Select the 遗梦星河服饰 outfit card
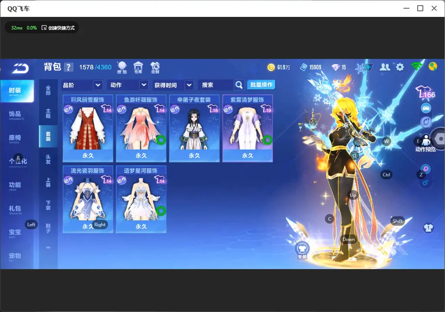This screenshot has height=312, width=445. [141, 199]
